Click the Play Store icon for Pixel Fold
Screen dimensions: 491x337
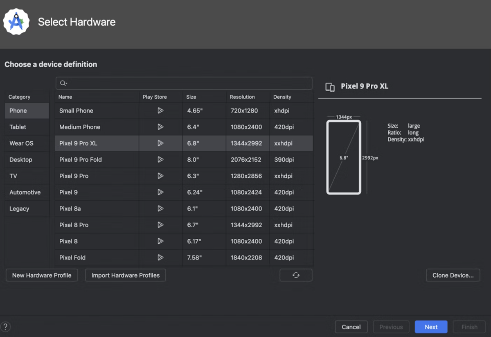tap(160, 258)
